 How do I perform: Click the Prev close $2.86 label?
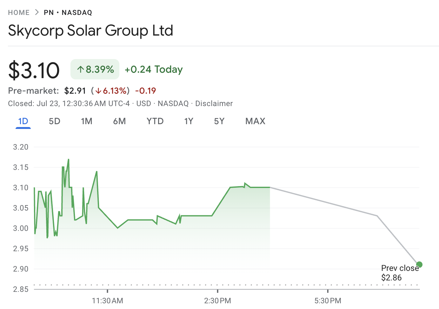pos(399,273)
